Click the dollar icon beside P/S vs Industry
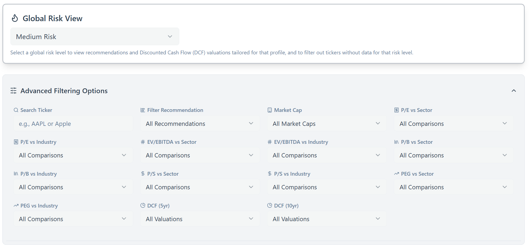This screenshot has height=249, width=529. pyautogui.click(x=269, y=174)
